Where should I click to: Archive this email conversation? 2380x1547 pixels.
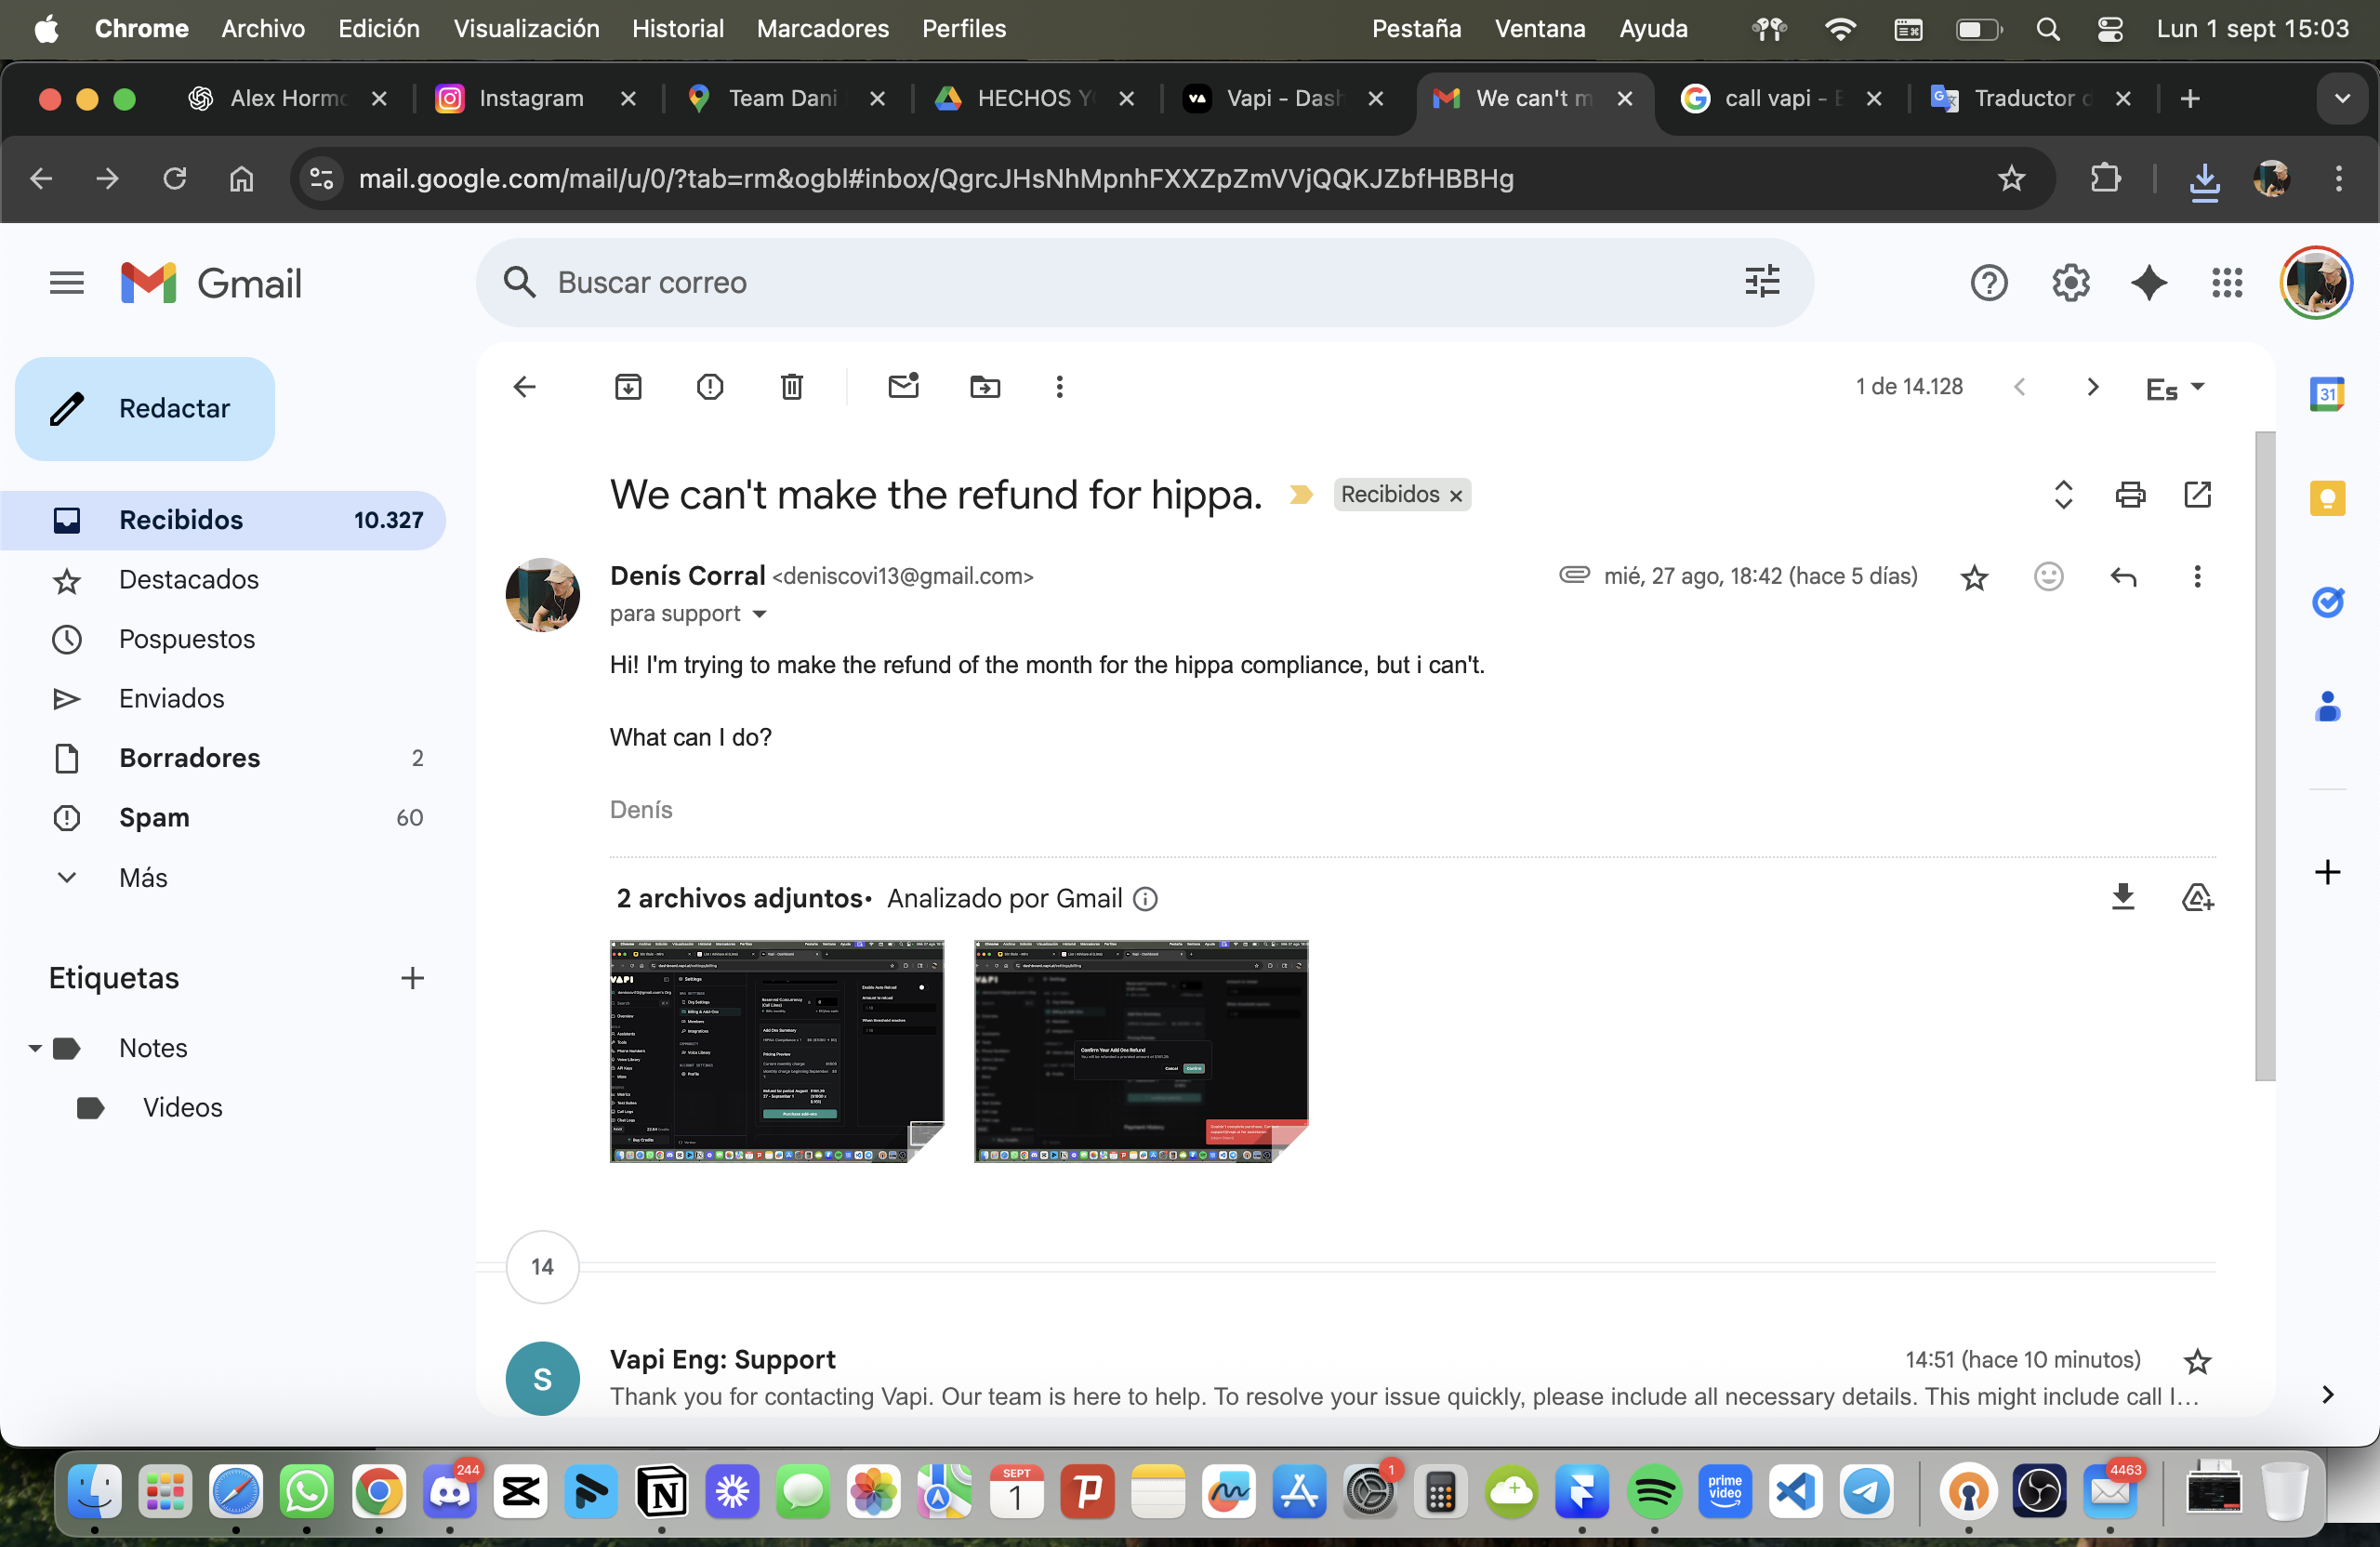pyautogui.click(x=628, y=387)
